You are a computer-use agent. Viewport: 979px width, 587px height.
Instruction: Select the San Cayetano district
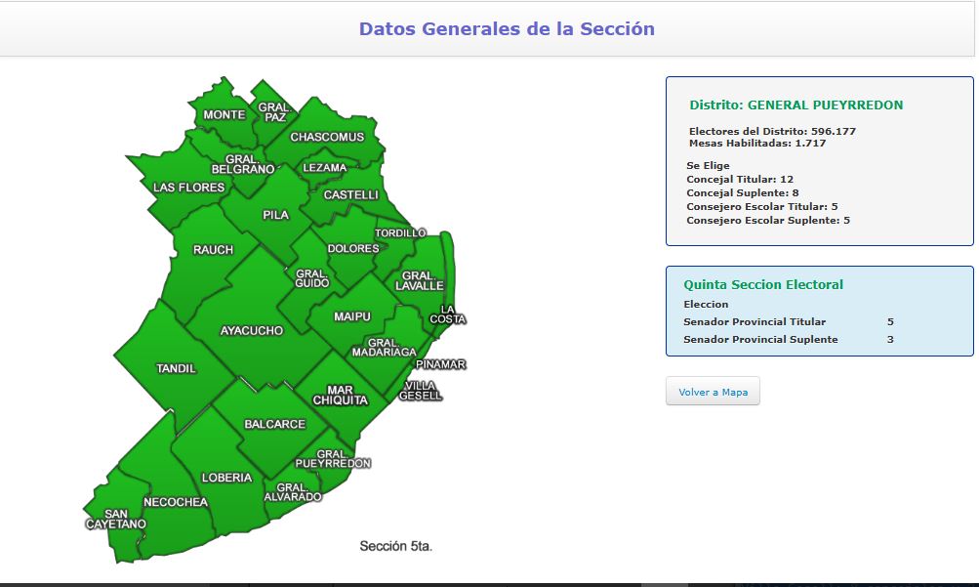pos(114,519)
